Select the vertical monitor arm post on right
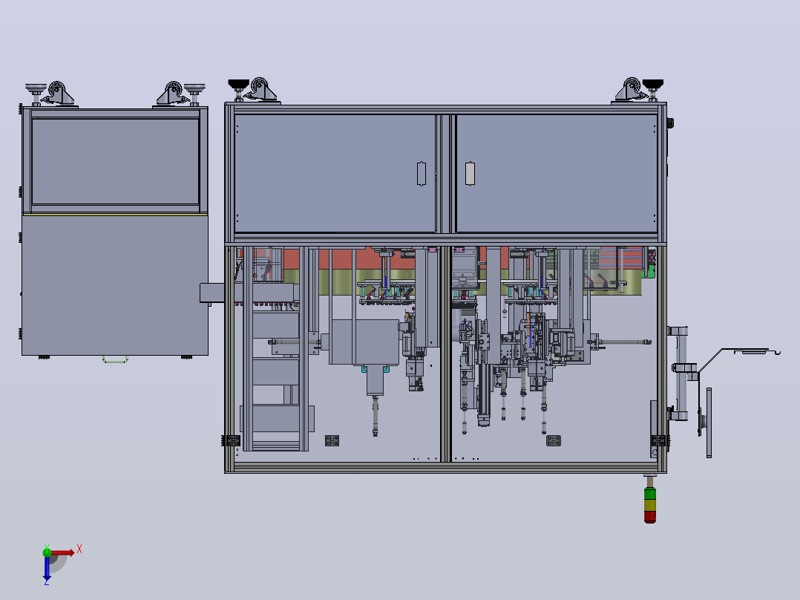Screen dimensions: 800x600 coord(681,374)
